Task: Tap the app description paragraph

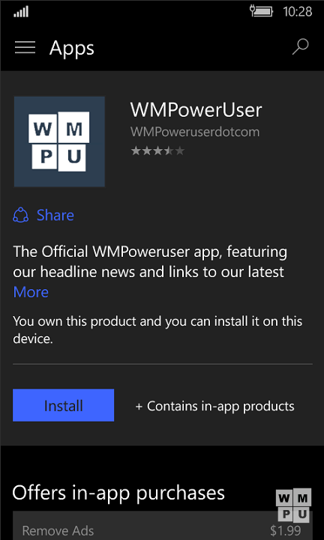Action: click(150, 261)
